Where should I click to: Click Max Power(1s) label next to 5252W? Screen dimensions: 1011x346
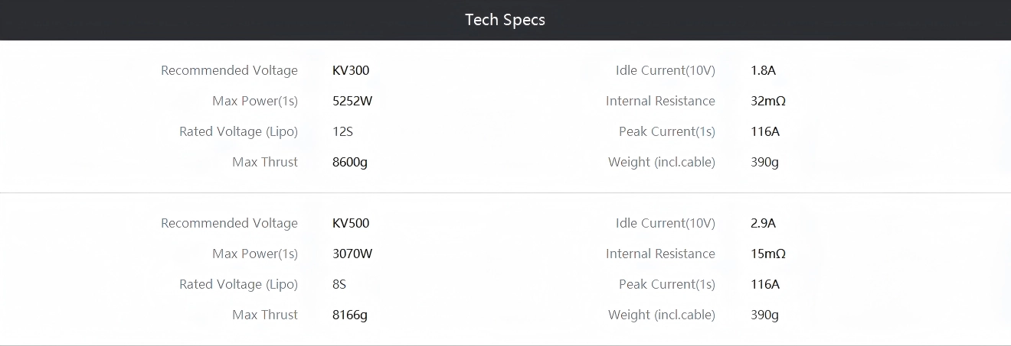click(x=255, y=101)
